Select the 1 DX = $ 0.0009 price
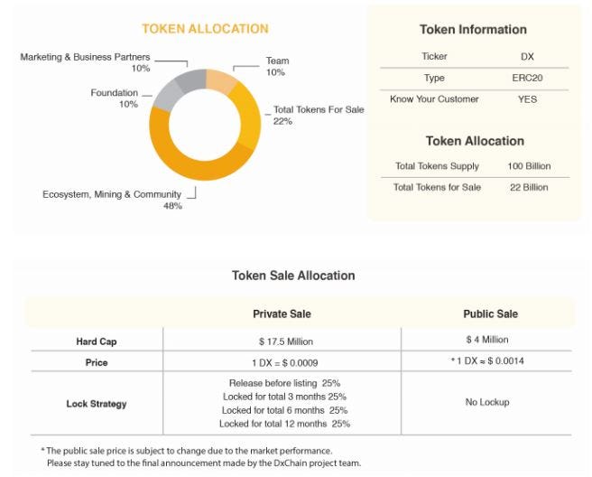 284,363
